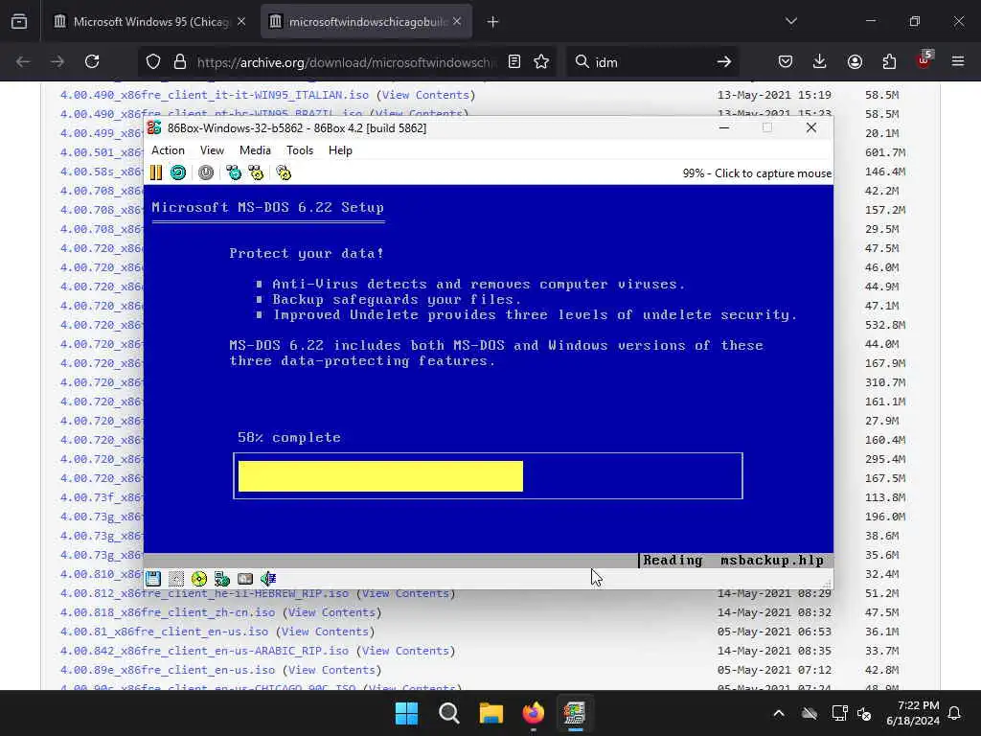981x736 pixels.
Task: Click the search go arrow
Action: (x=724, y=61)
